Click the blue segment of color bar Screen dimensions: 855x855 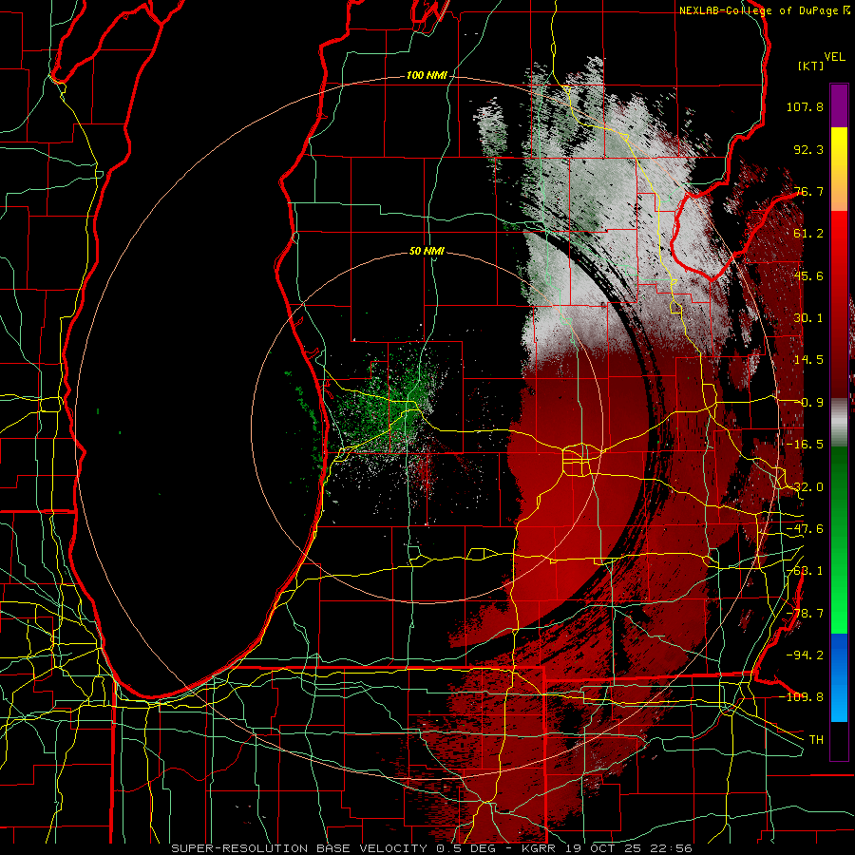tap(839, 677)
